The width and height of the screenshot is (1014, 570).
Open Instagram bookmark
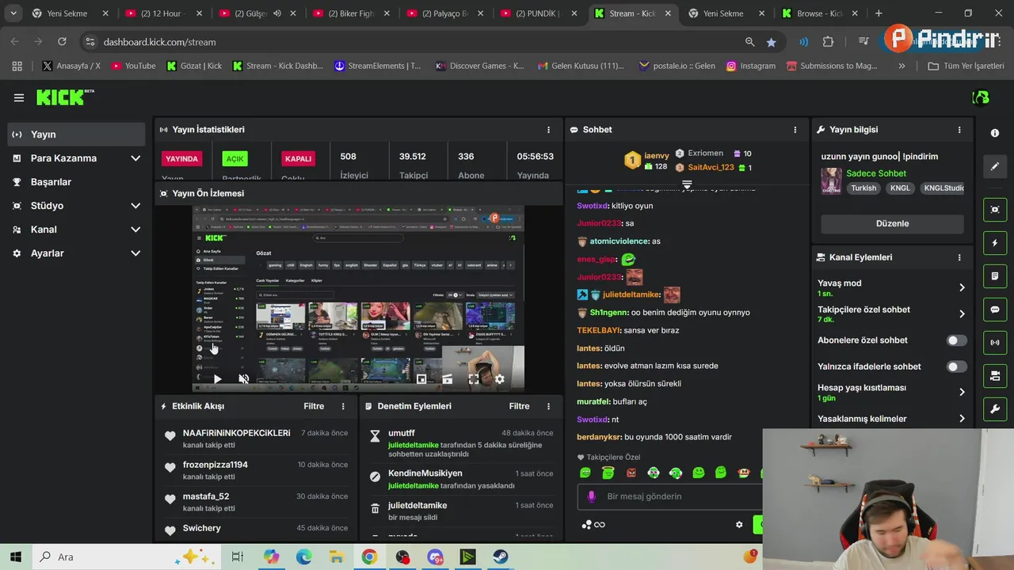coord(750,66)
